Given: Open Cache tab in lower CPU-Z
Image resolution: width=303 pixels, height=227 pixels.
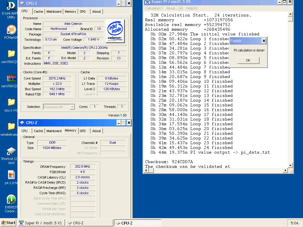Looking at the screenshot, I should coord(38,131).
